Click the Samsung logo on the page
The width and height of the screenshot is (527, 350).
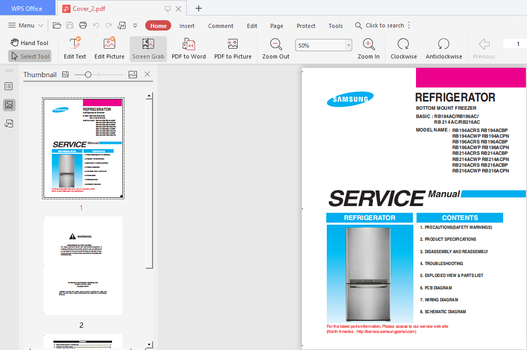350,99
